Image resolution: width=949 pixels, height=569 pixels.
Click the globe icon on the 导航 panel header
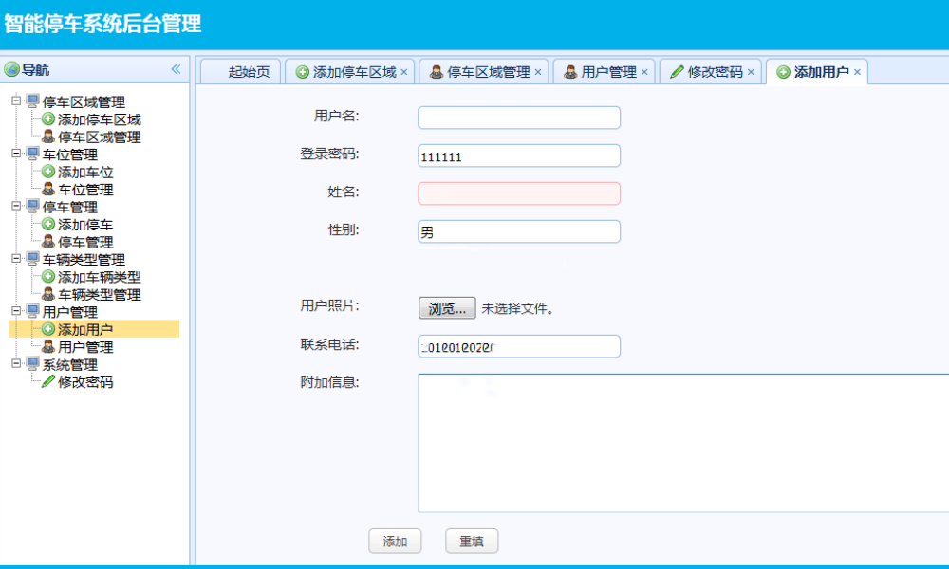point(11,67)
